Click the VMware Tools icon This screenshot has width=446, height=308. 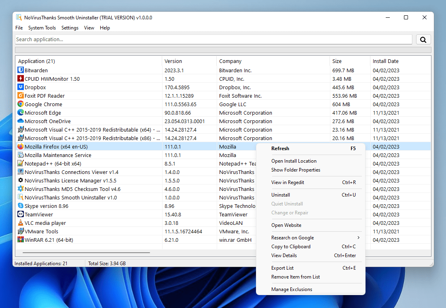click(21, 231)
